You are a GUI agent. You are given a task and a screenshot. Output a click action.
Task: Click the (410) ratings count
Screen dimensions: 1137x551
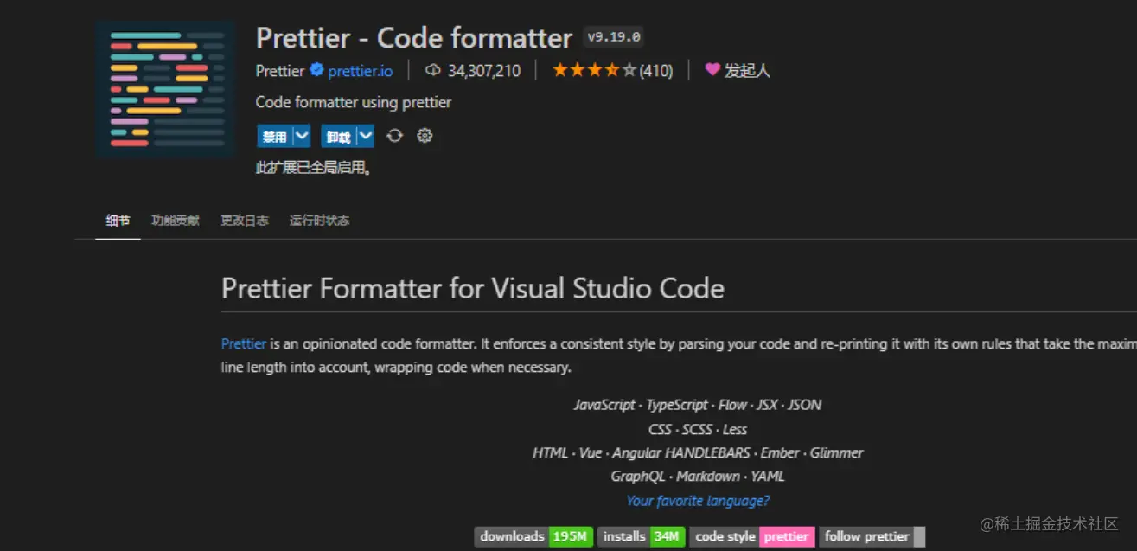(656, 71)
